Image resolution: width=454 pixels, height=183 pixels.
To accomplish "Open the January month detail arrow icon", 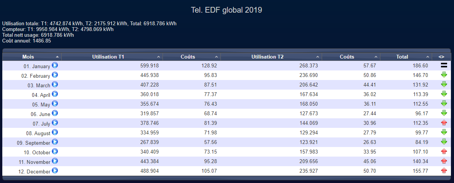I will click(x=55, y=65).
